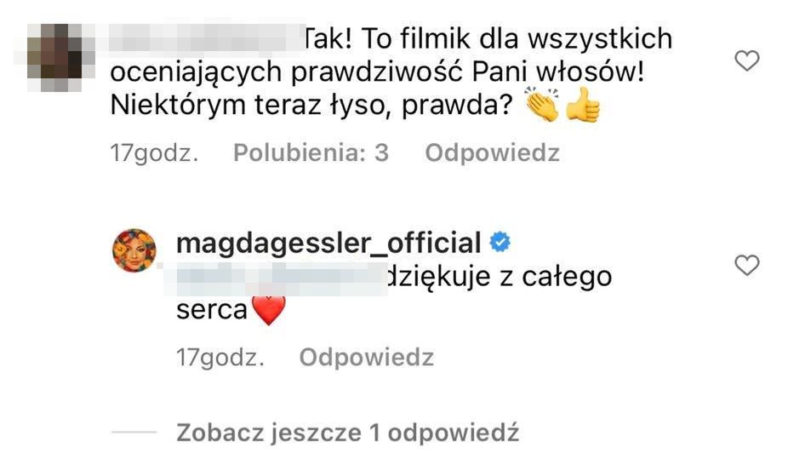The height and width of the screenshot is (453, 805).
Task: Click the line beside 'Zobacz jeszcze 1 odpowiedź'
Action: click(x=134, y=433)
